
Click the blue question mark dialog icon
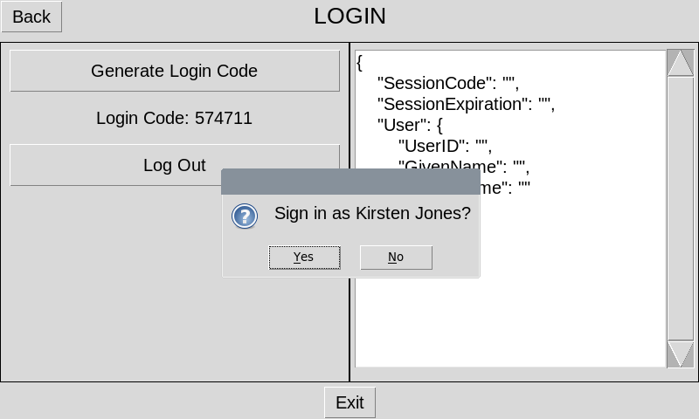click(x=245, y=216)
